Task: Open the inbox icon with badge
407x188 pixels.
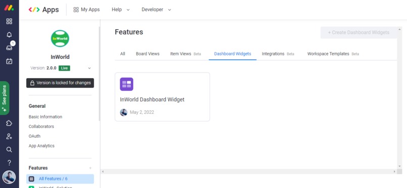Action: (x=9, y=48)
